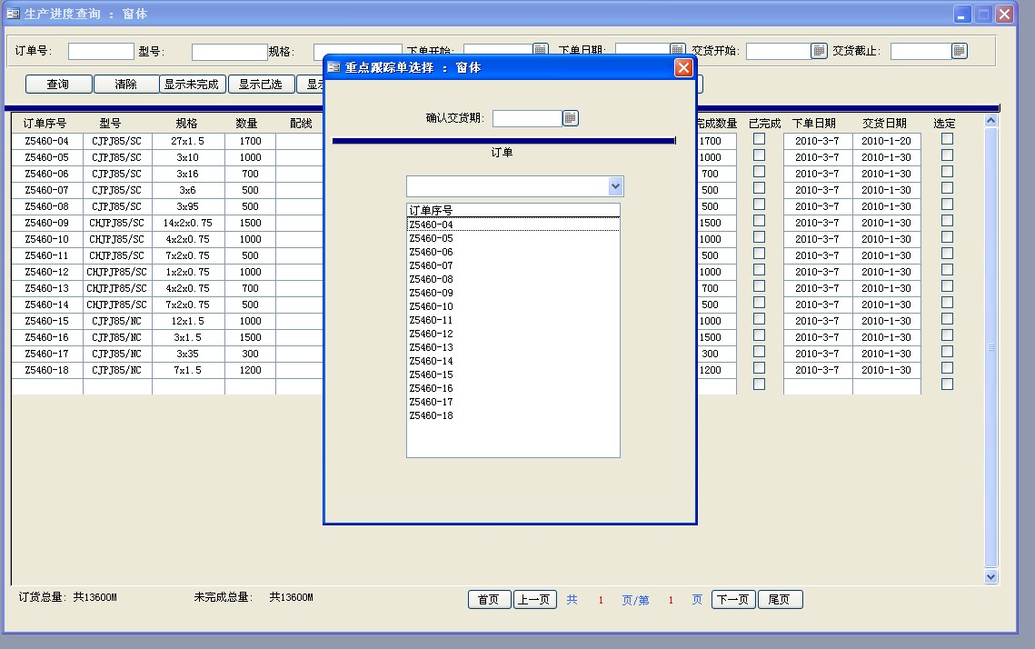Tick the 选定 checkbox for the 2010-1-20 row

click(x=947, y=139)
